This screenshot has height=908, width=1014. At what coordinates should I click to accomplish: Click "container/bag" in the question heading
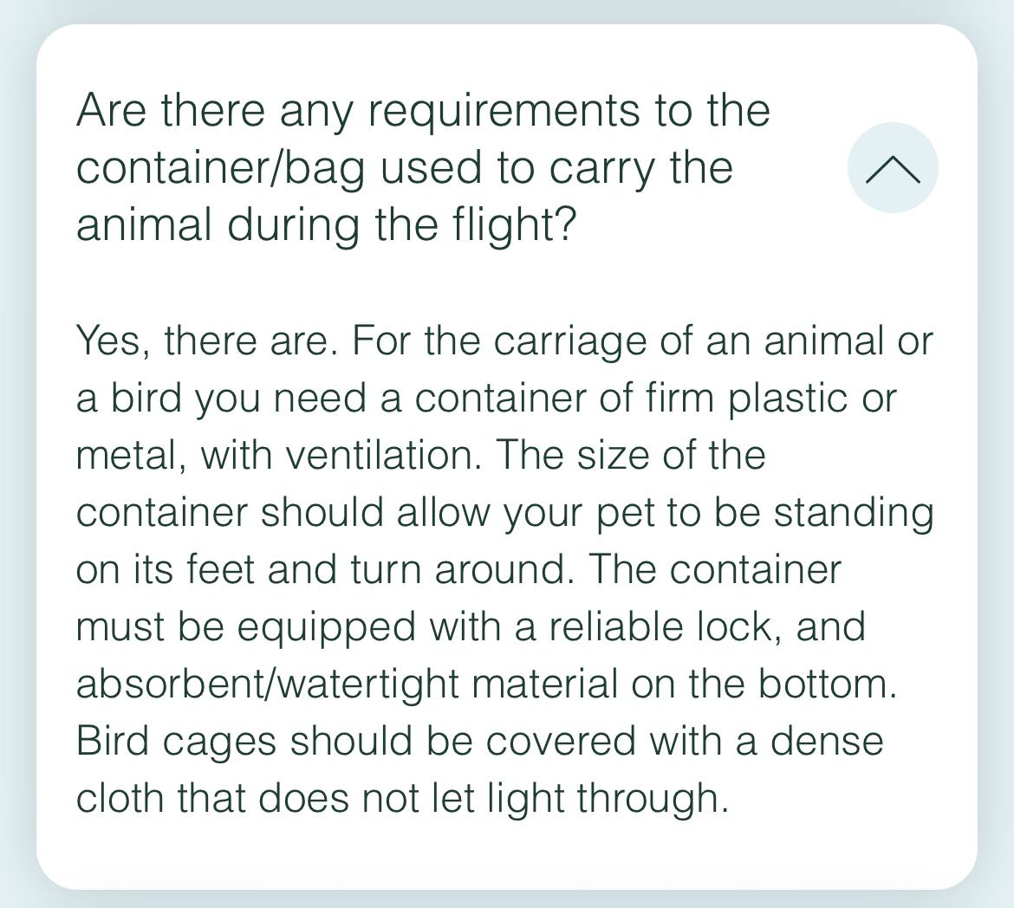221,168
